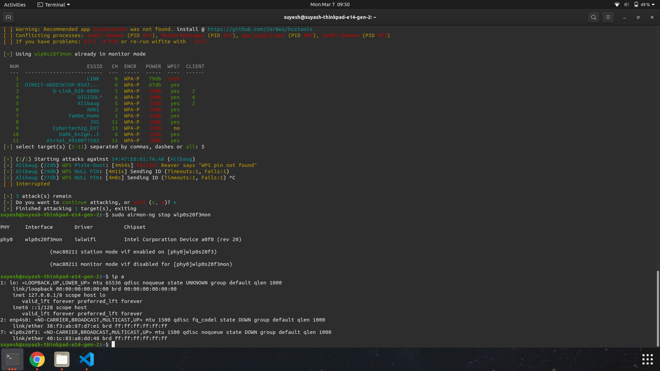This screenshot has height=371, width=660.
Task: Click the muted volume icon
Action: click(x=627, y=4)
